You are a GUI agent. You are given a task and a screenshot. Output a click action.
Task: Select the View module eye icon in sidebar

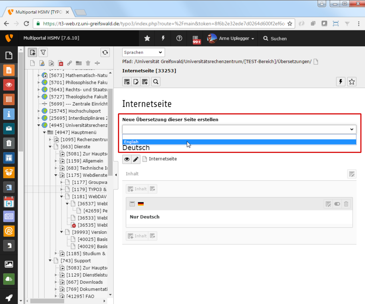(9, 85)
